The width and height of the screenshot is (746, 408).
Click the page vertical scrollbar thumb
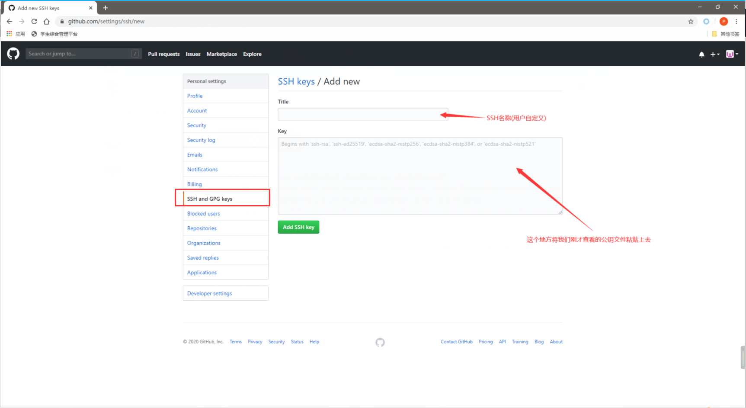click(743, 357)
